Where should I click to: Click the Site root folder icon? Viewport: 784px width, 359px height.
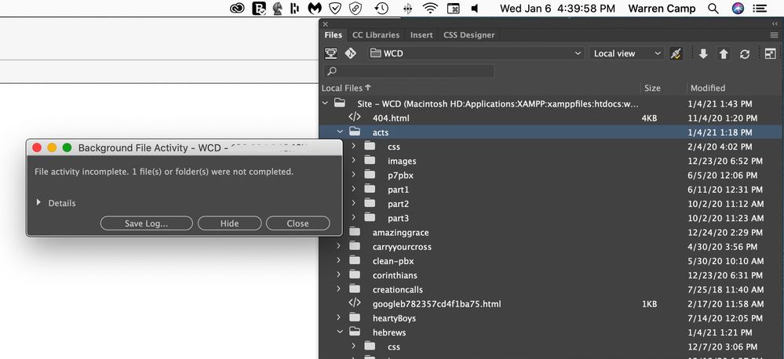(340, 103)
